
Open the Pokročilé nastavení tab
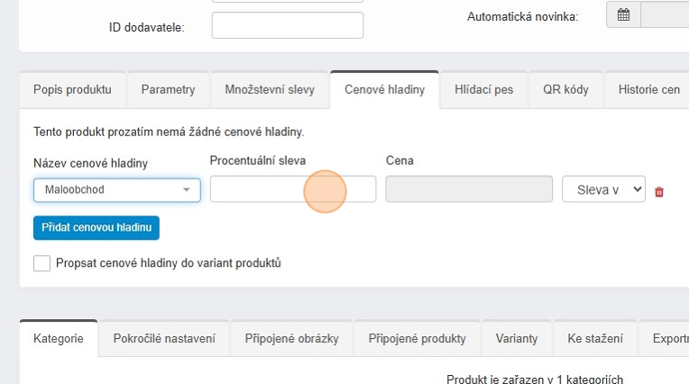point(164,339)
